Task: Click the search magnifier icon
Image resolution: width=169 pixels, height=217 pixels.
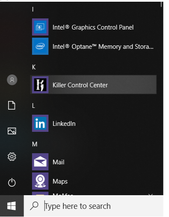Action: coord(34,206)
